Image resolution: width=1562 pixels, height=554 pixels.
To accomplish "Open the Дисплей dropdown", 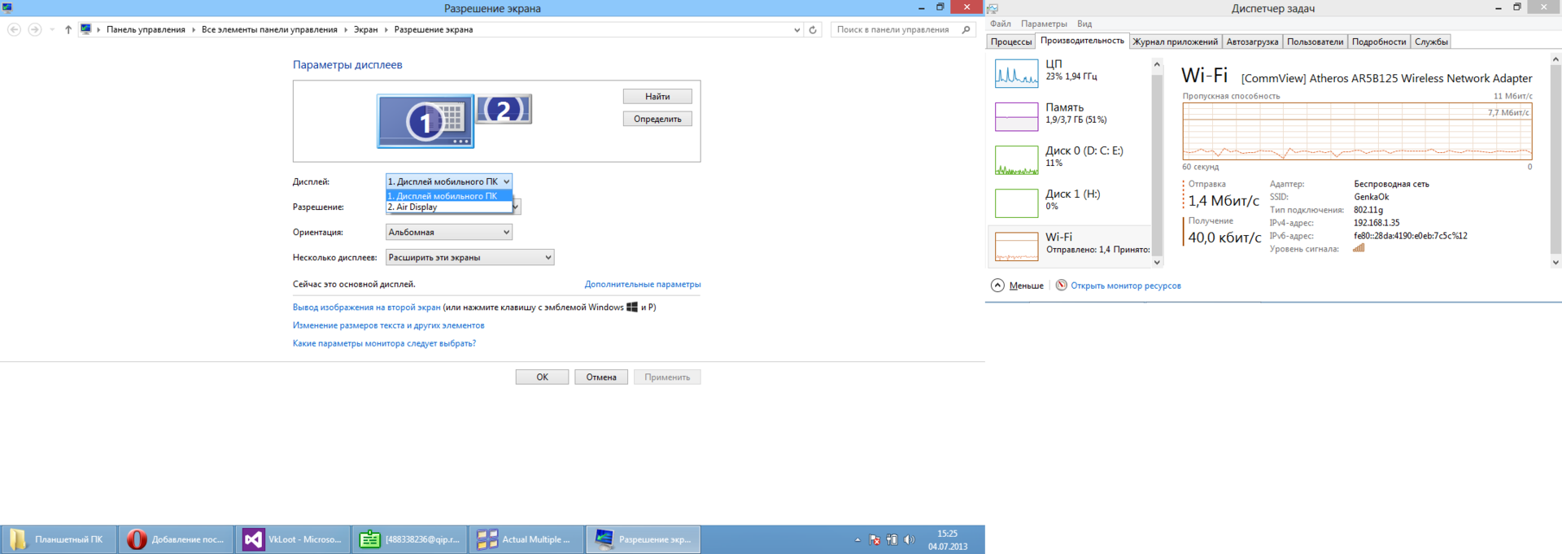I will [449, 181].
